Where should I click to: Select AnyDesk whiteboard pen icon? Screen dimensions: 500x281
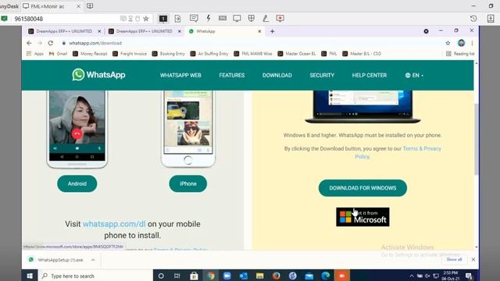click(x=266, y=19)
